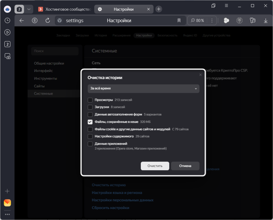The image size is (273, 220).
Task: Close the Очистка истории dialog
Action: [x=200, y=75]
